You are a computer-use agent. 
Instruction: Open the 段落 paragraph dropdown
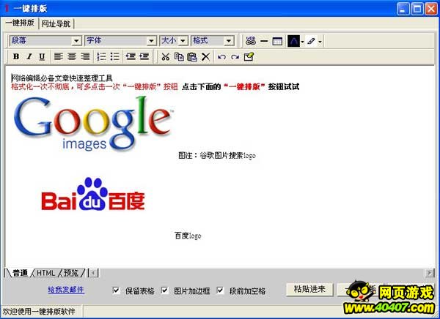pyautogui.click(x=76, y=41)
